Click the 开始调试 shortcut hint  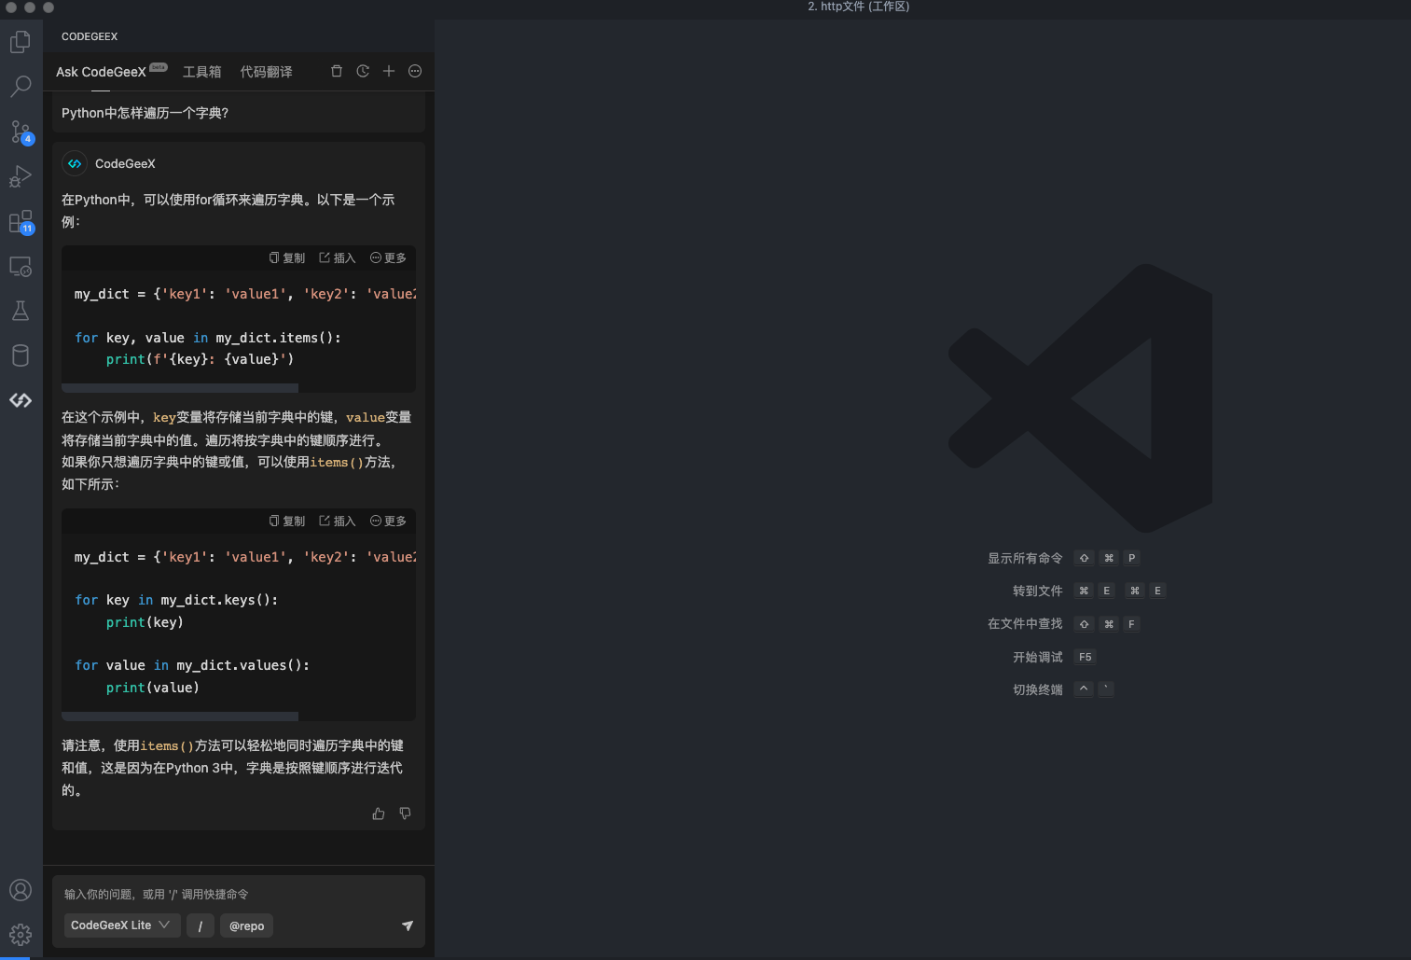point(1054,657)
